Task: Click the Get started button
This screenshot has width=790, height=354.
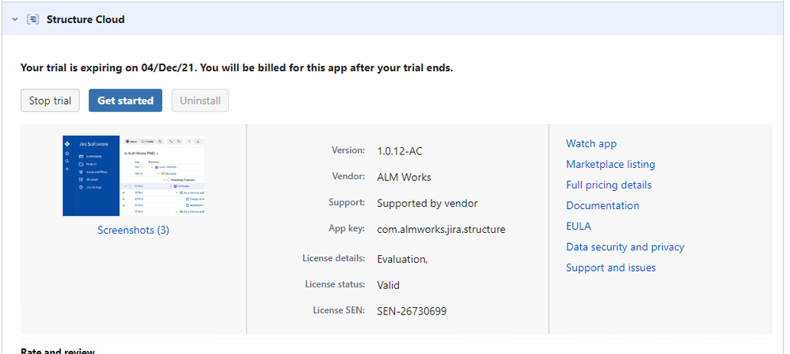Action: [125, 101]
